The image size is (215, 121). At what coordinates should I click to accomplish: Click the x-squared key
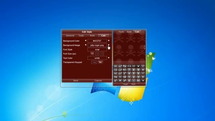point(125,81)
